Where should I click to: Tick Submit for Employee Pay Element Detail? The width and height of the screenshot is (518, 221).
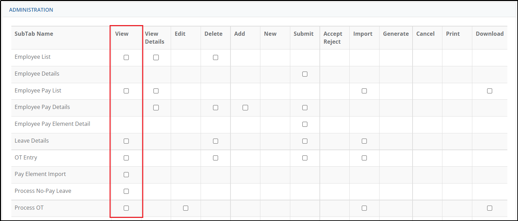(305, 124)
